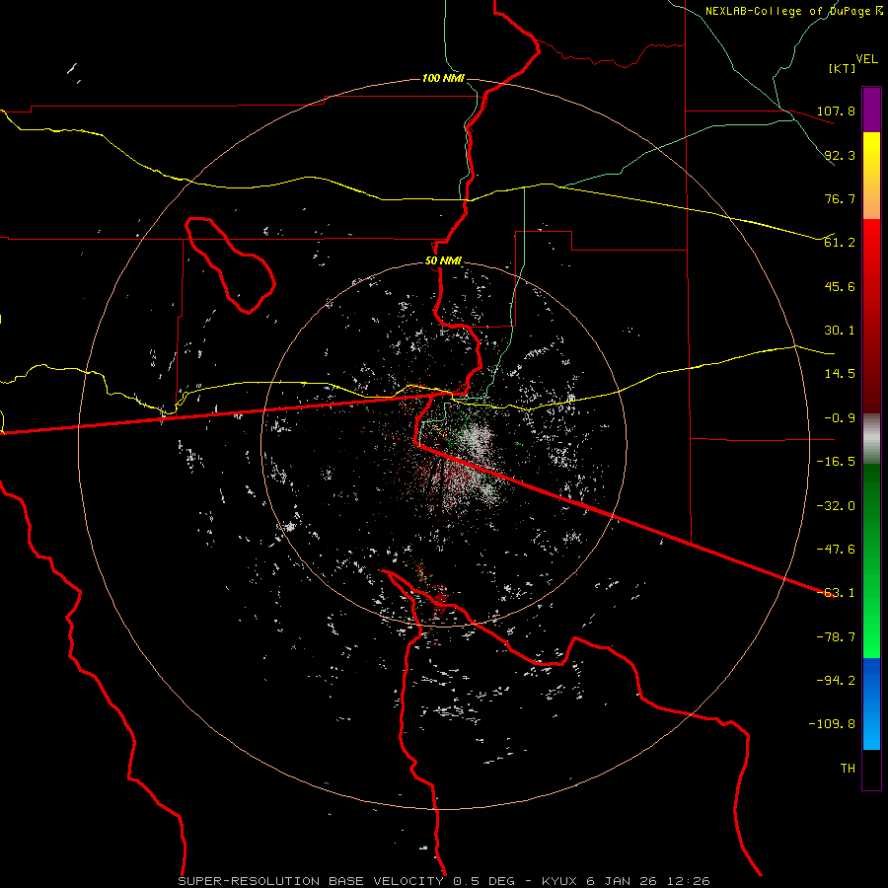Click the [KT] units label

click(x=843, y=68)
